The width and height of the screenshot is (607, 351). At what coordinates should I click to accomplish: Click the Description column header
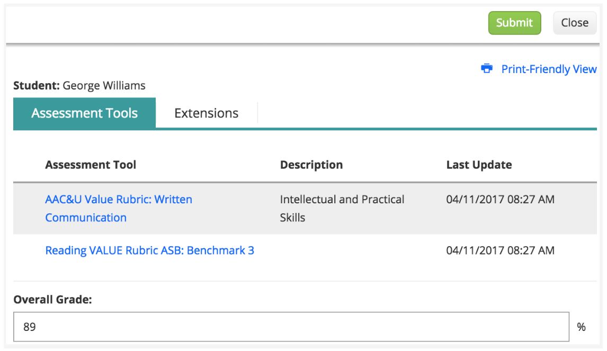point(311,165)
